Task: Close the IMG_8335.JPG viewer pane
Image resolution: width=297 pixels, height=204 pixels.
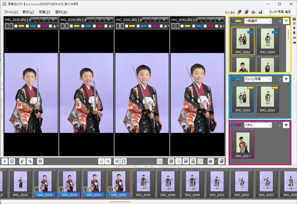Action: pos(53,20)
